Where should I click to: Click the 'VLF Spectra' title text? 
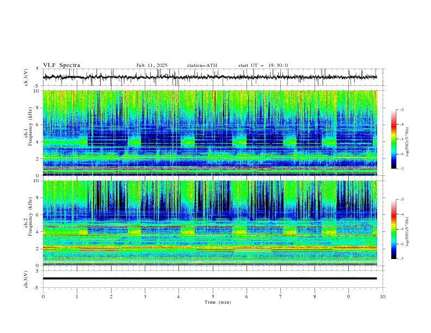click(x=61, y=65)
